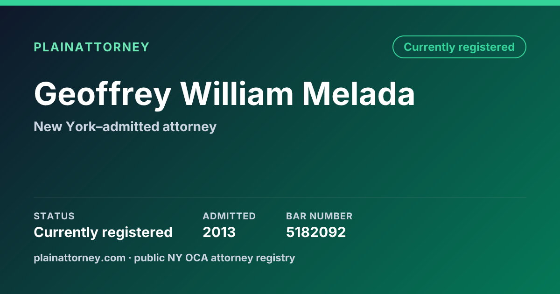Viewport: 560px width, 294px height.
Task: Click the word registered inside the badge
Action: [x=487, y=47]
